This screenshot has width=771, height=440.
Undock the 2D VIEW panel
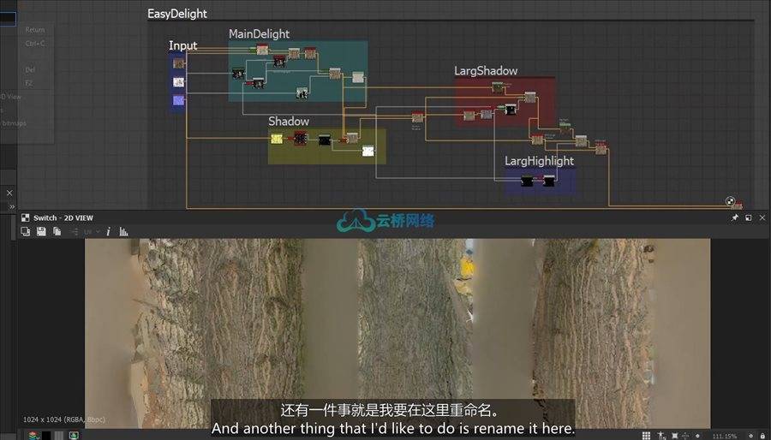[749, 217]
